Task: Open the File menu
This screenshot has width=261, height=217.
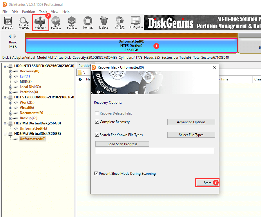Action: tap(5, 12)
